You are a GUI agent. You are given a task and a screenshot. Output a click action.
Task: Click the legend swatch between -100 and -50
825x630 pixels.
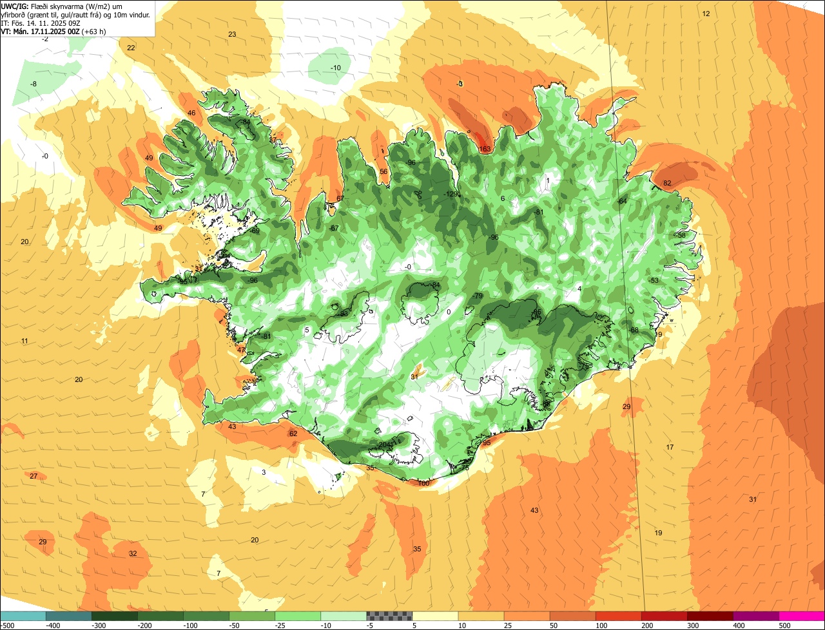coord(206,616)
